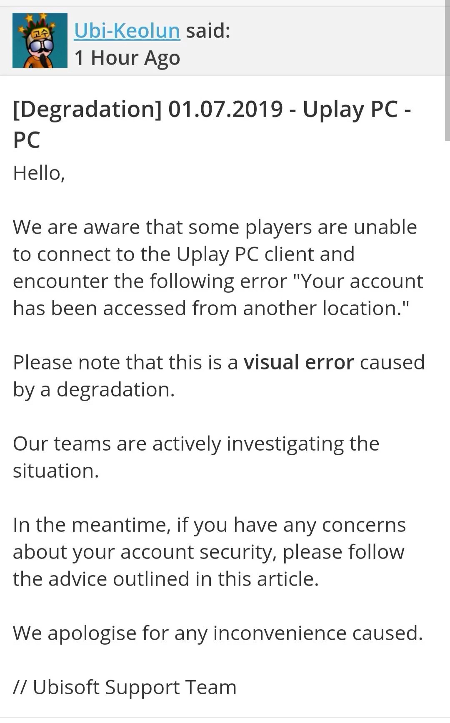This screenshot has height=723, width=450.
Task: Click the "Please note that this is a" text
Action: click(x=125, y=362)
